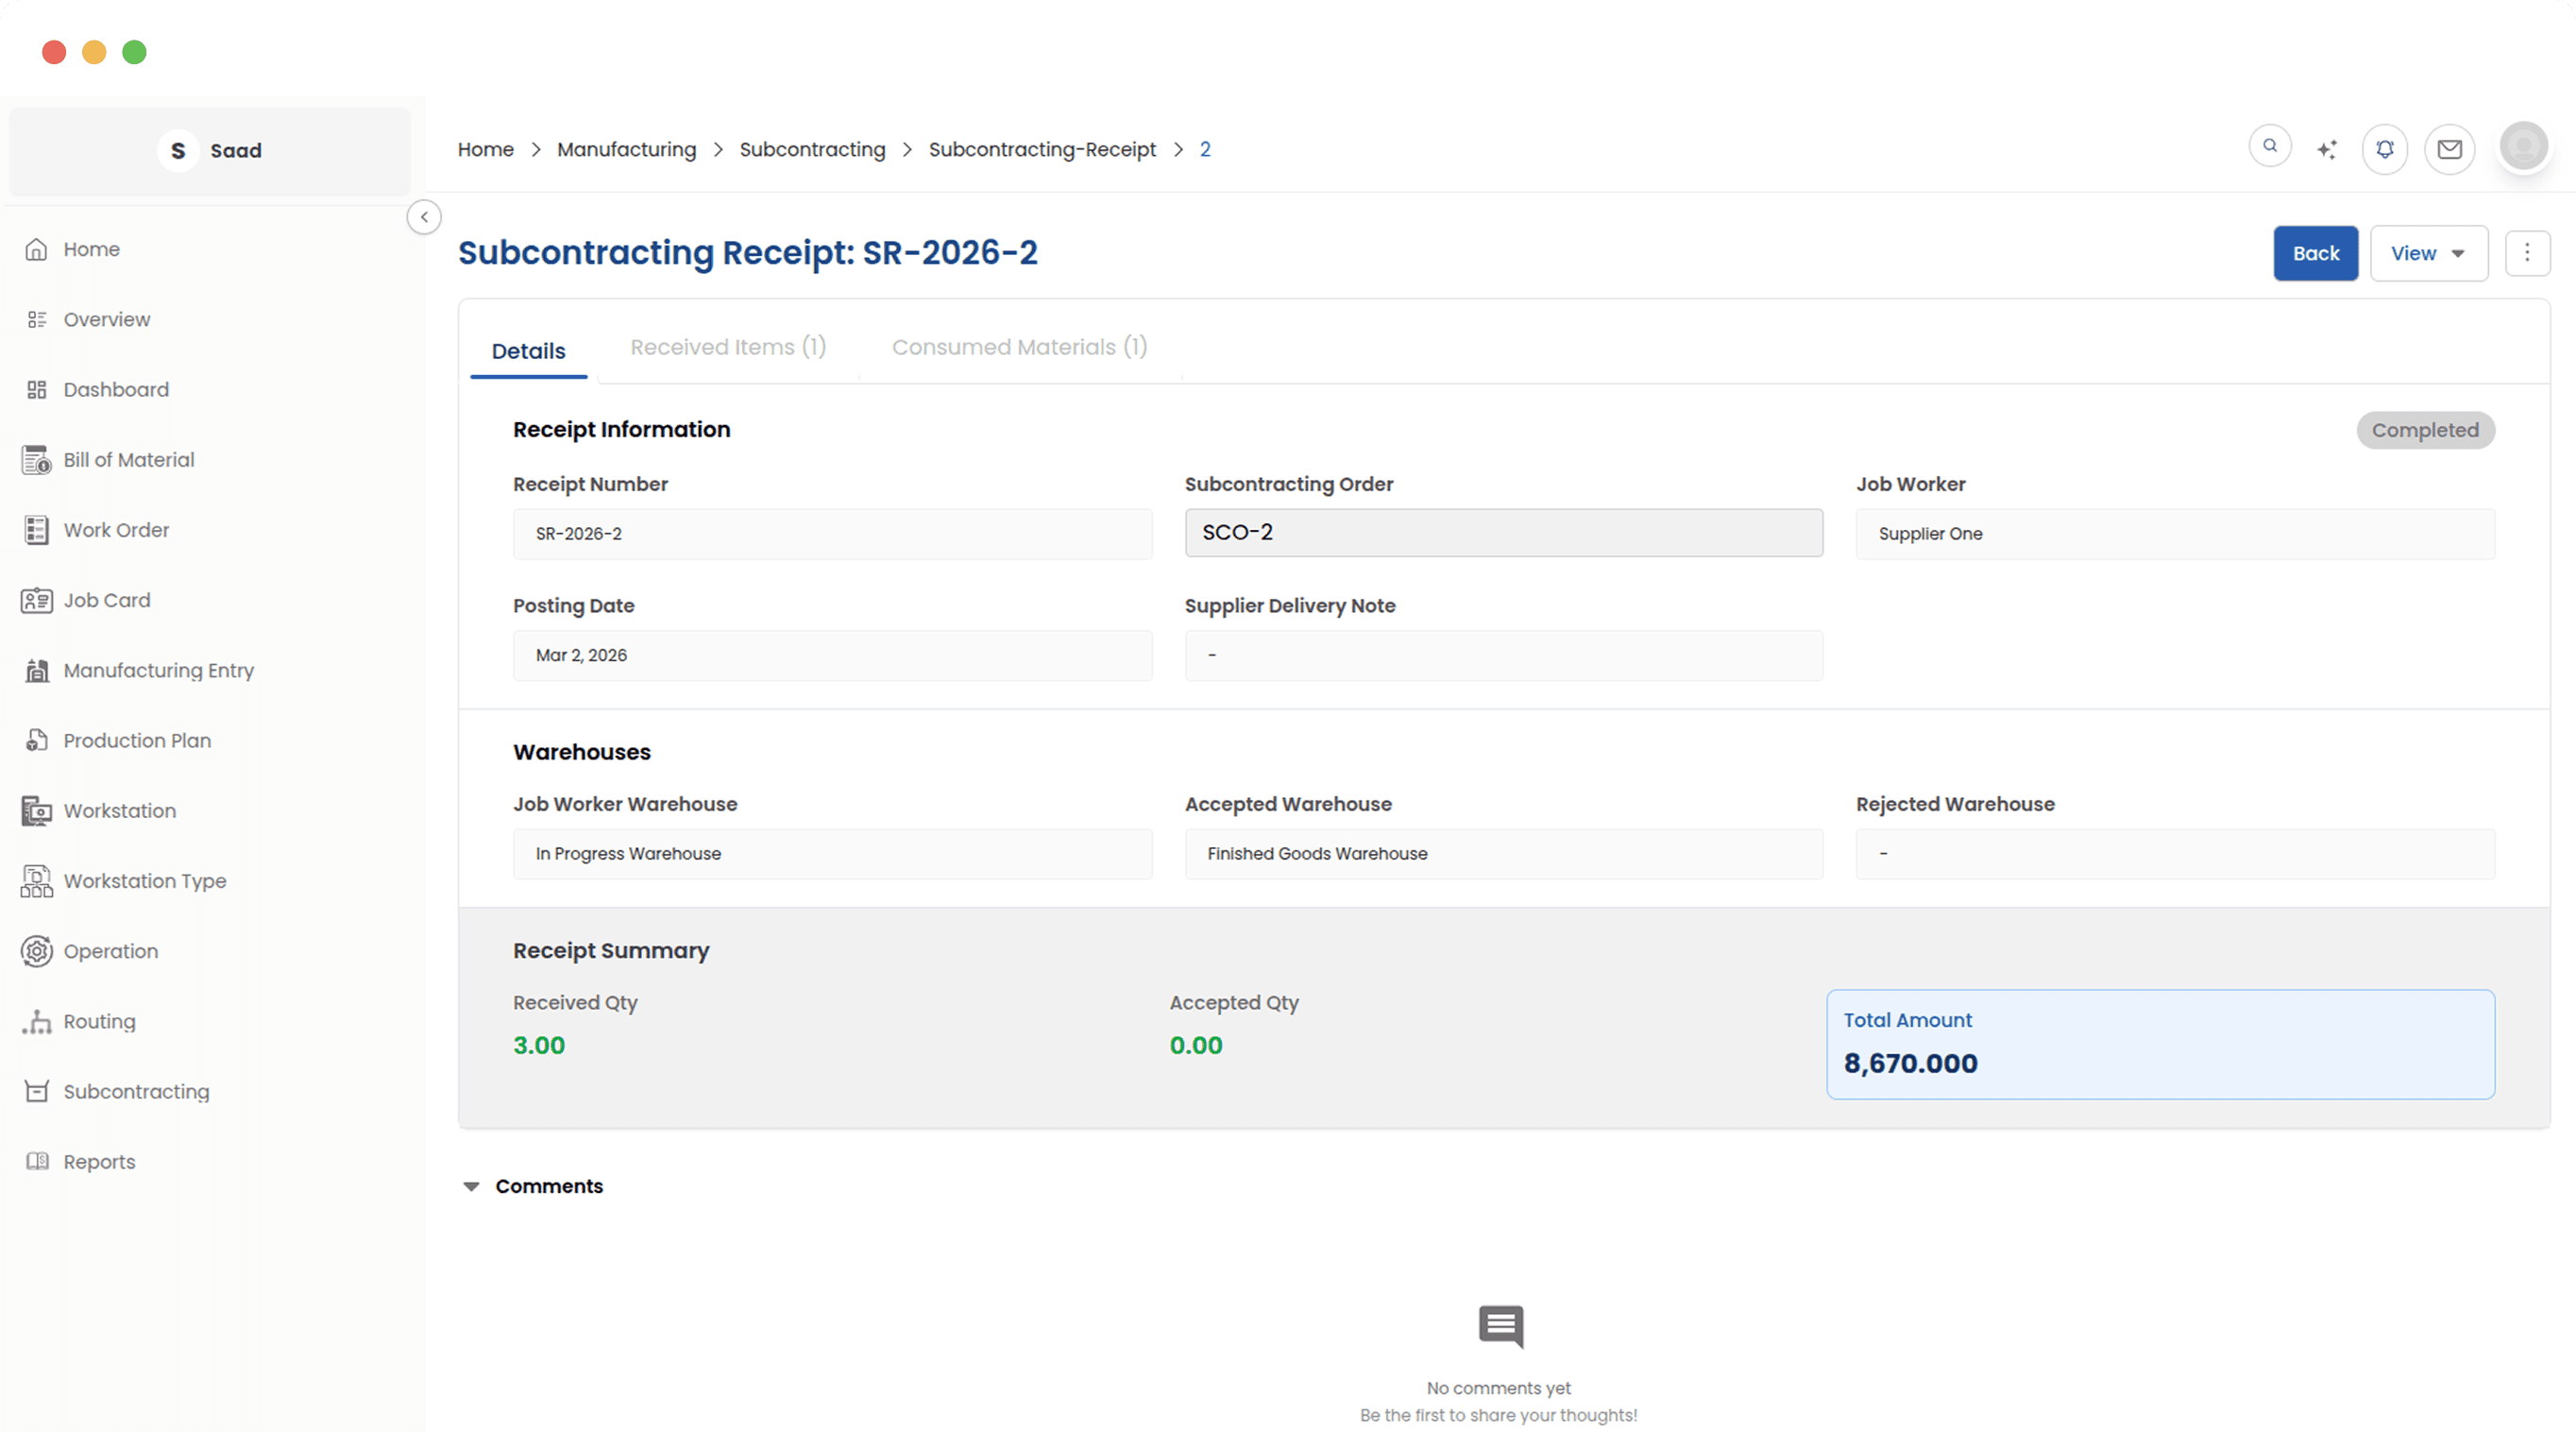Collapse the sidebar with chevron button
2576x1432 pixels.
pyautogui.click(x=424, y=217)
